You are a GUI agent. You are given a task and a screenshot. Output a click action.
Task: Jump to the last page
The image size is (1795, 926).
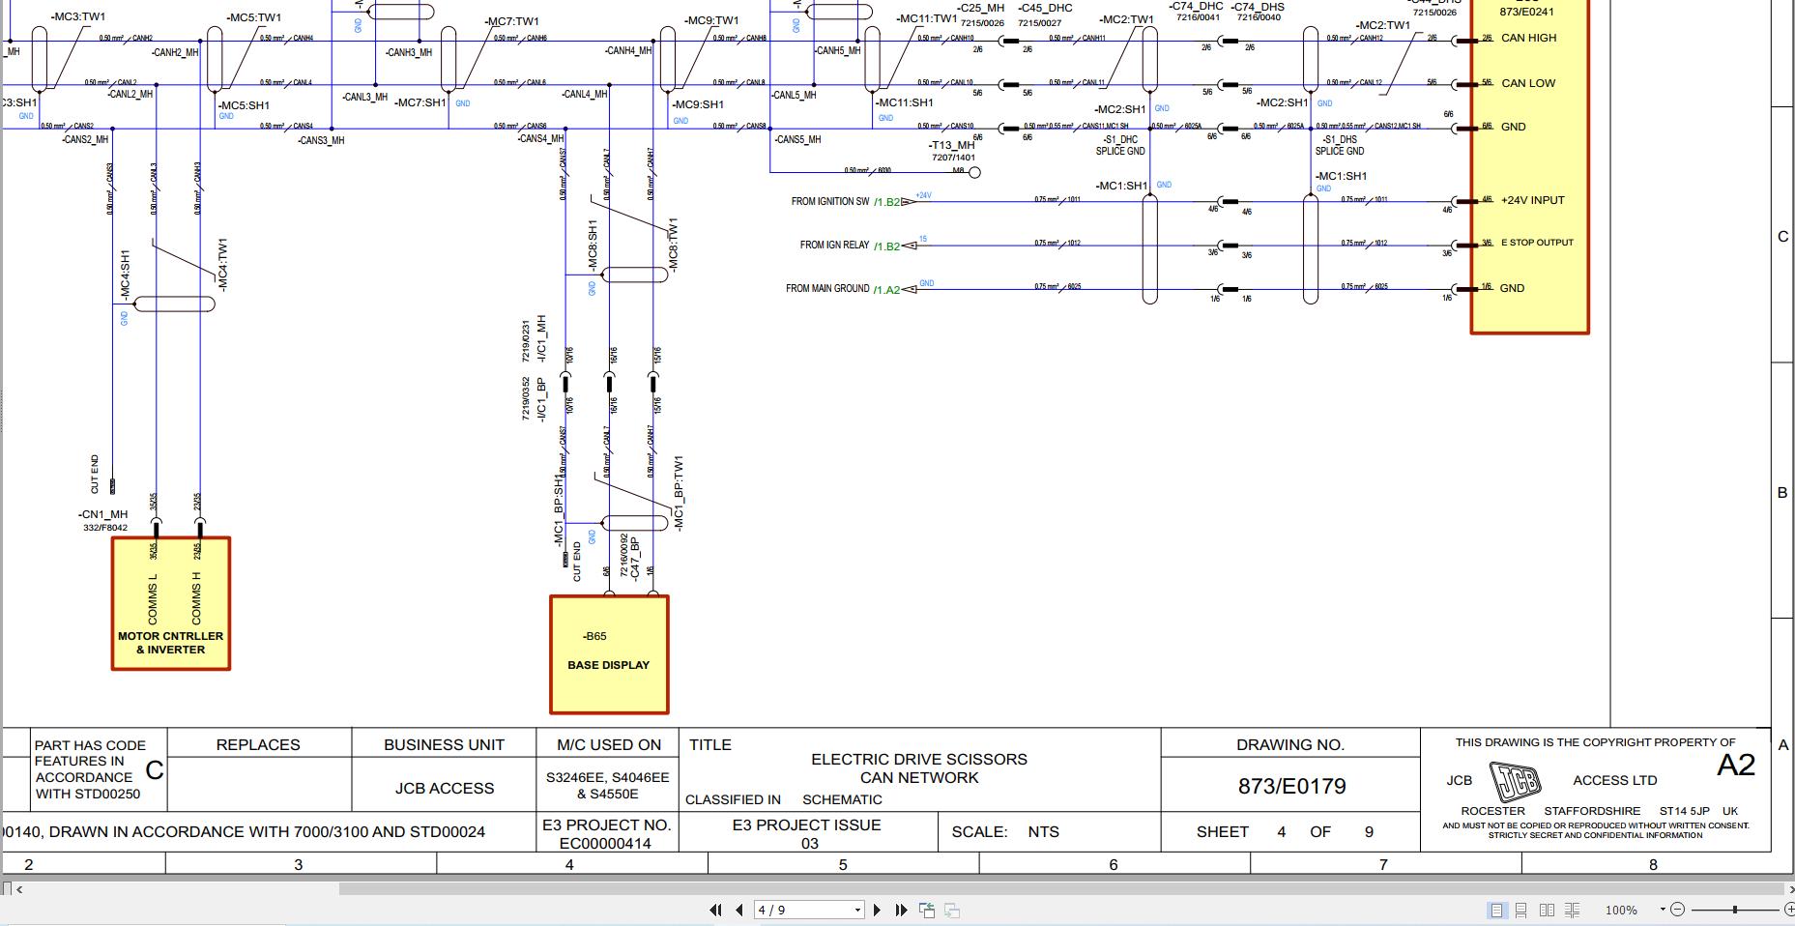901,910
